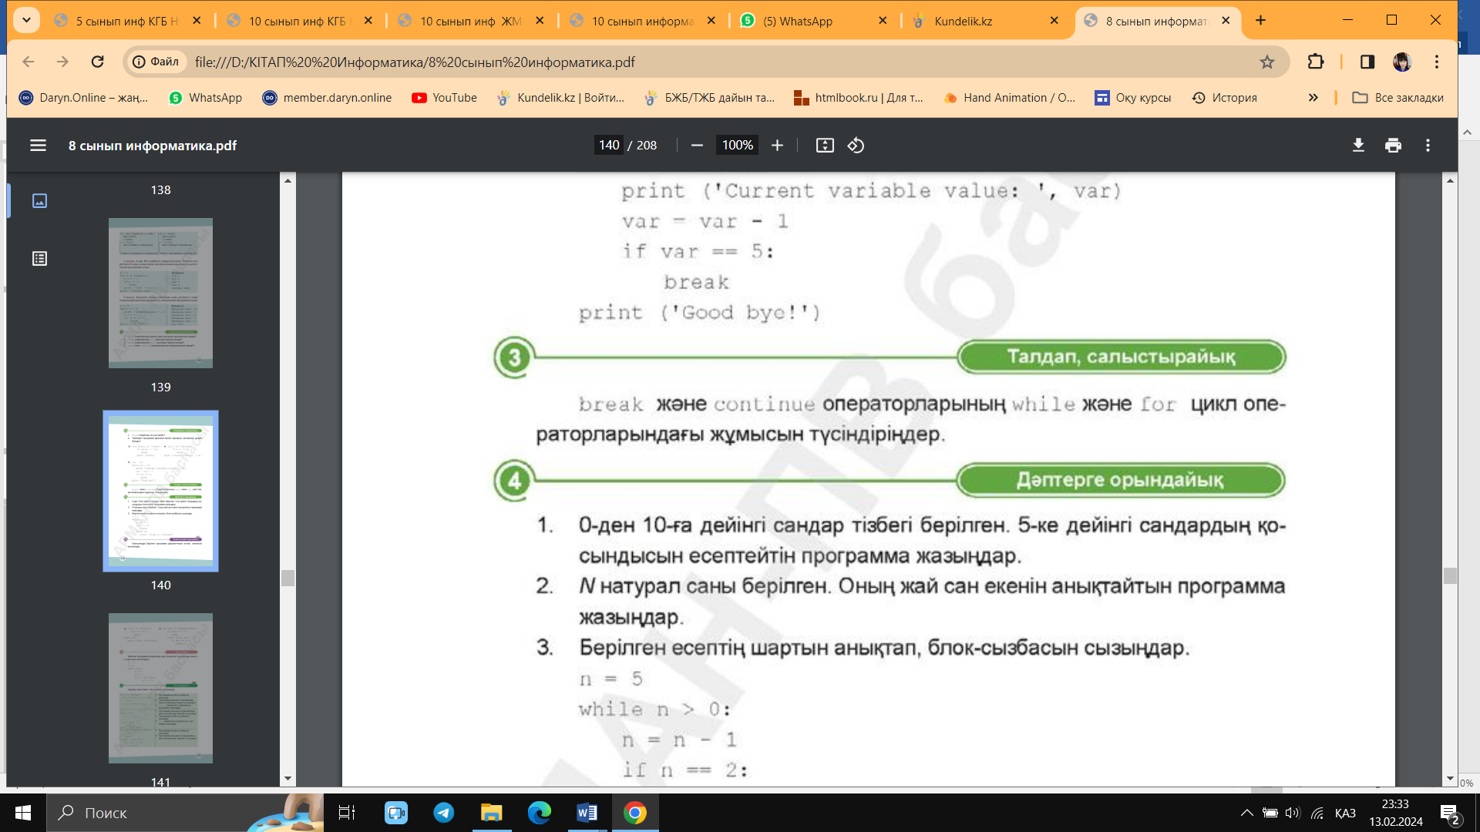The width and height of the screenshot is (1480, 832).
Task: Switch sidebar to document outline view
Action: click(x=40, y=259)
